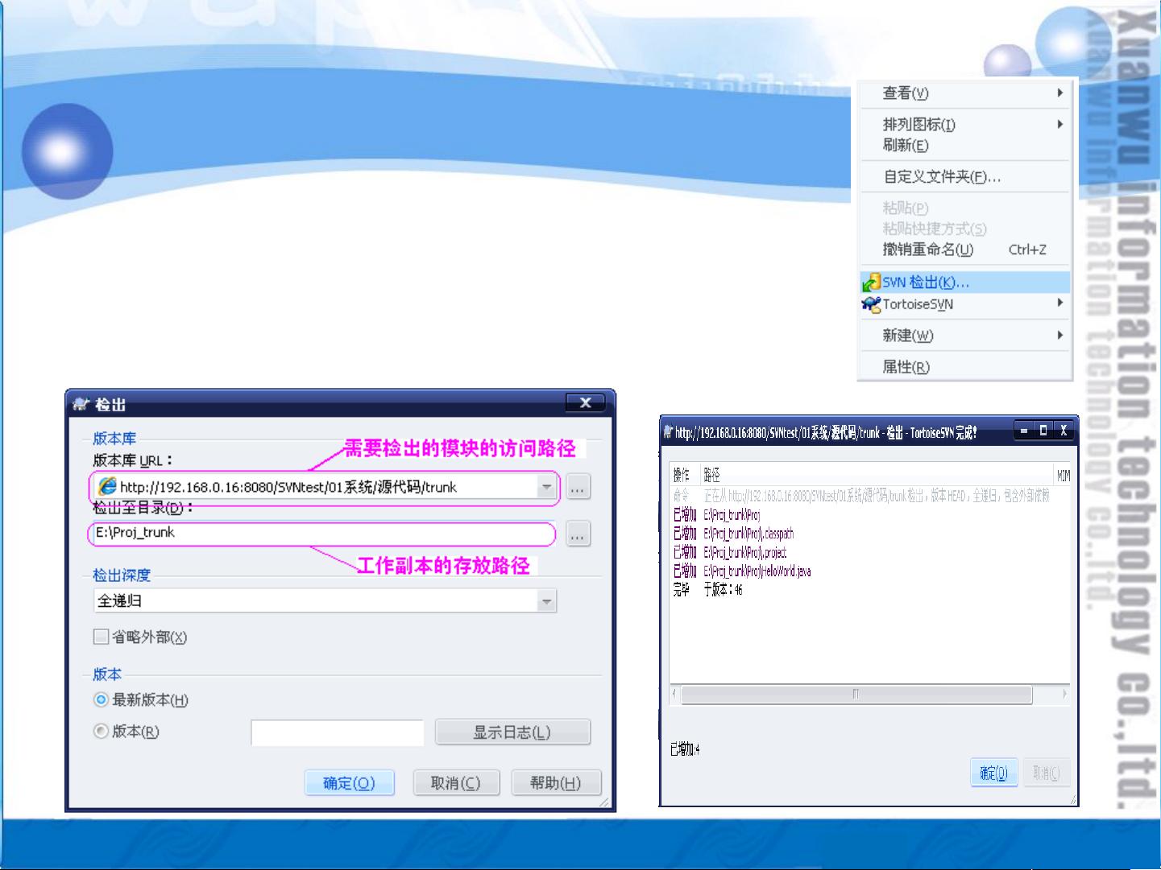
Task: Click the results list right scroll arrow
Action: (x=1064, y=695)
